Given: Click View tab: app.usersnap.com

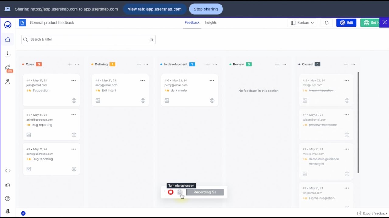Looking at the screenshot, I should [x=155, y=9].
